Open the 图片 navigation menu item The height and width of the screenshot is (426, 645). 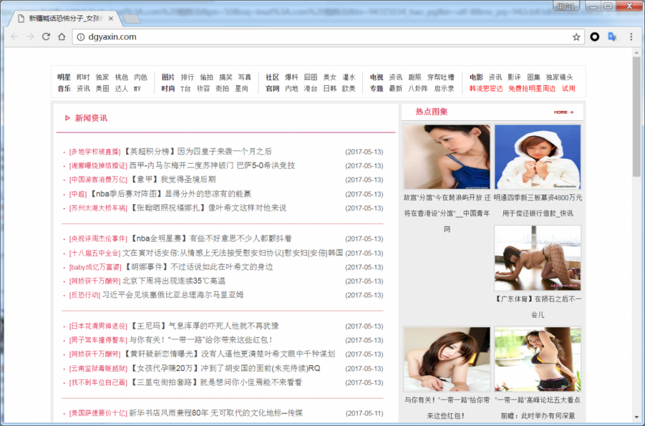[168, 77]
